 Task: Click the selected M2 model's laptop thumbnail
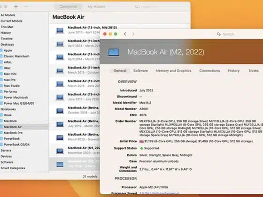pos(60,164)
